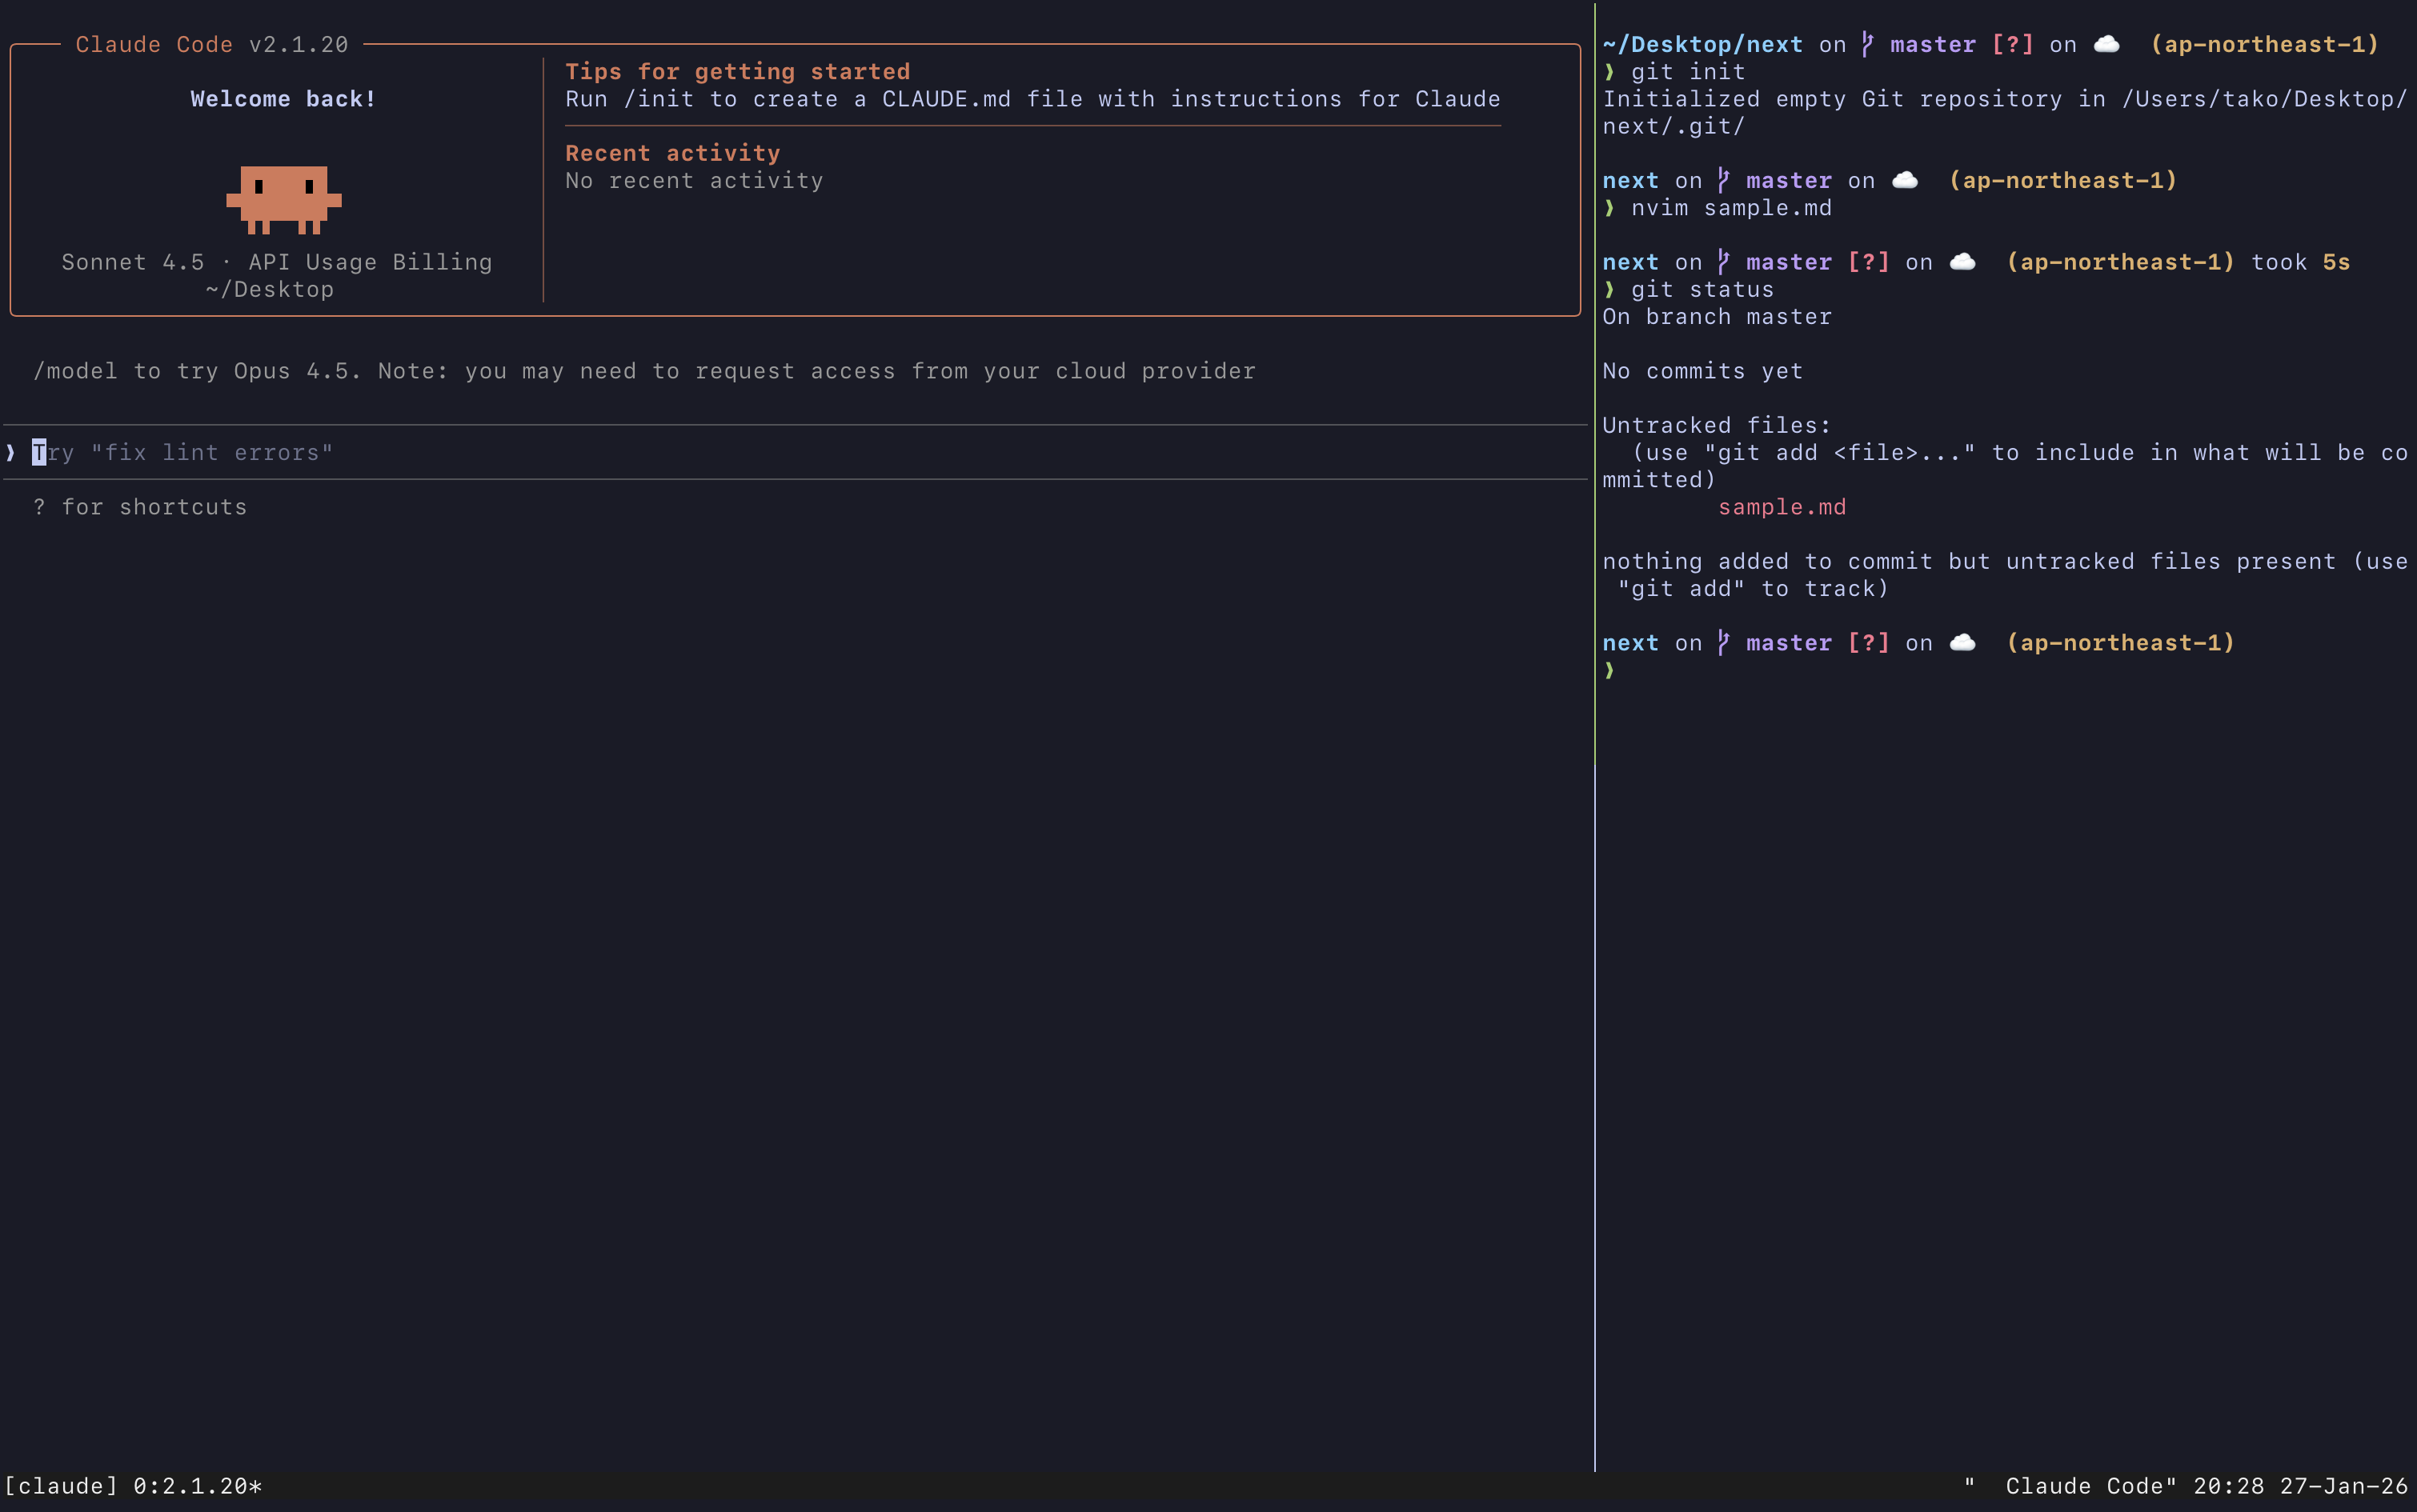Click the 'Recent activity' heading
This screenshot has height=1512, width=2417.
click(x=672, y=153)
